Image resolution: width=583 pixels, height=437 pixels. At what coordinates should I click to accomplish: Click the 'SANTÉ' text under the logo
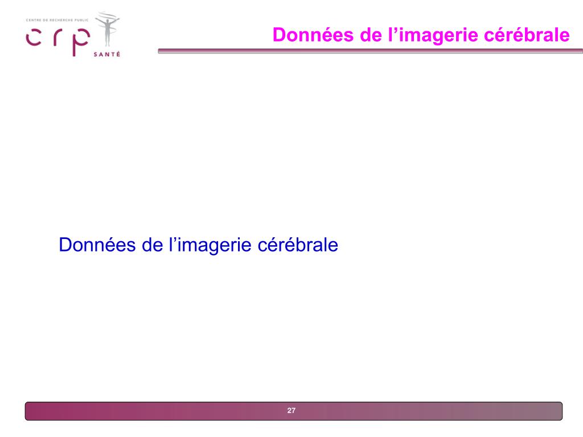tap(107, 54)
